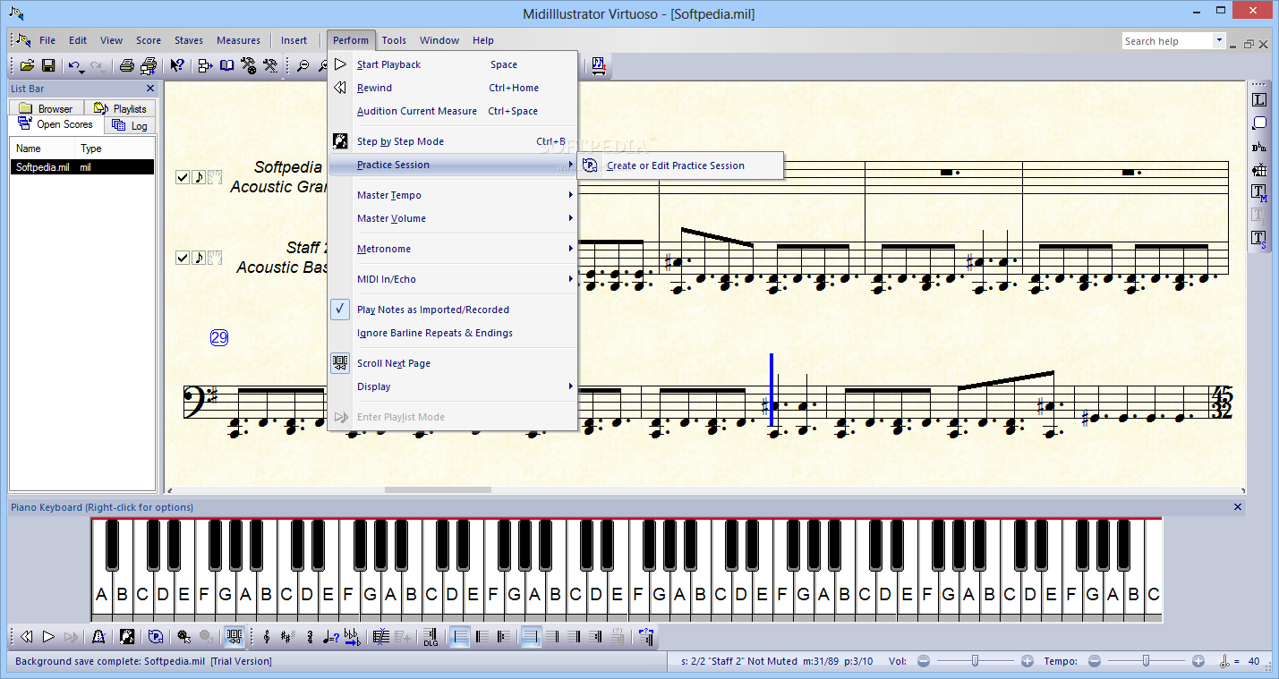The image size is (1279, 679).
Task: Open the Staves menu
Action: 189,40
